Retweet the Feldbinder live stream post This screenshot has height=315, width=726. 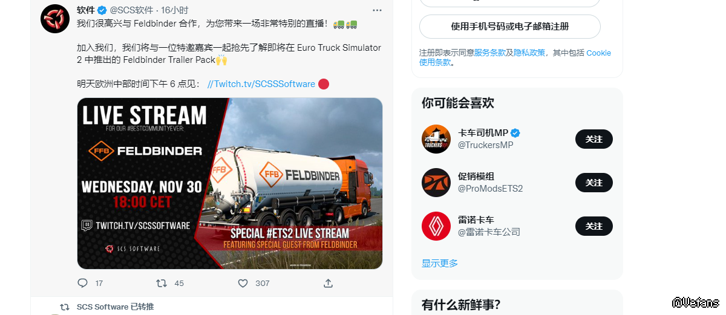click(x=162, y=283)
